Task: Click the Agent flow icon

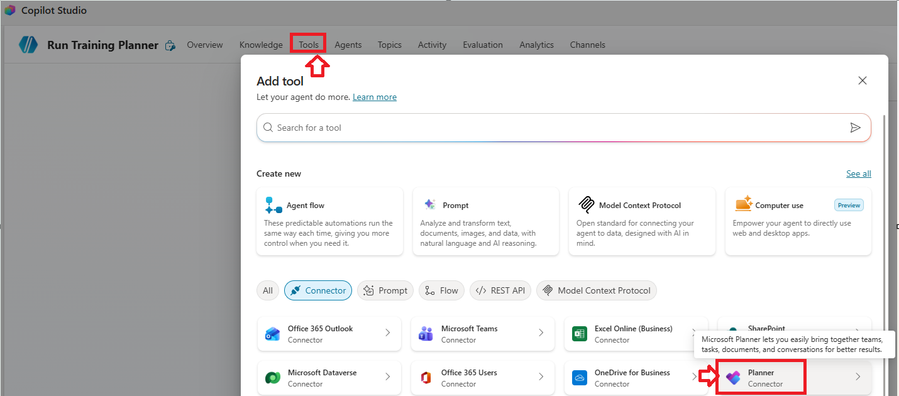Action: (x=273, y=205)
